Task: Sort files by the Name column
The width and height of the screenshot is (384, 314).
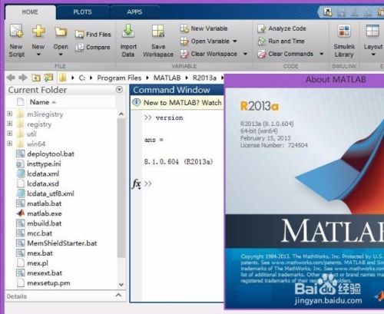Action: tap(39, 102)
